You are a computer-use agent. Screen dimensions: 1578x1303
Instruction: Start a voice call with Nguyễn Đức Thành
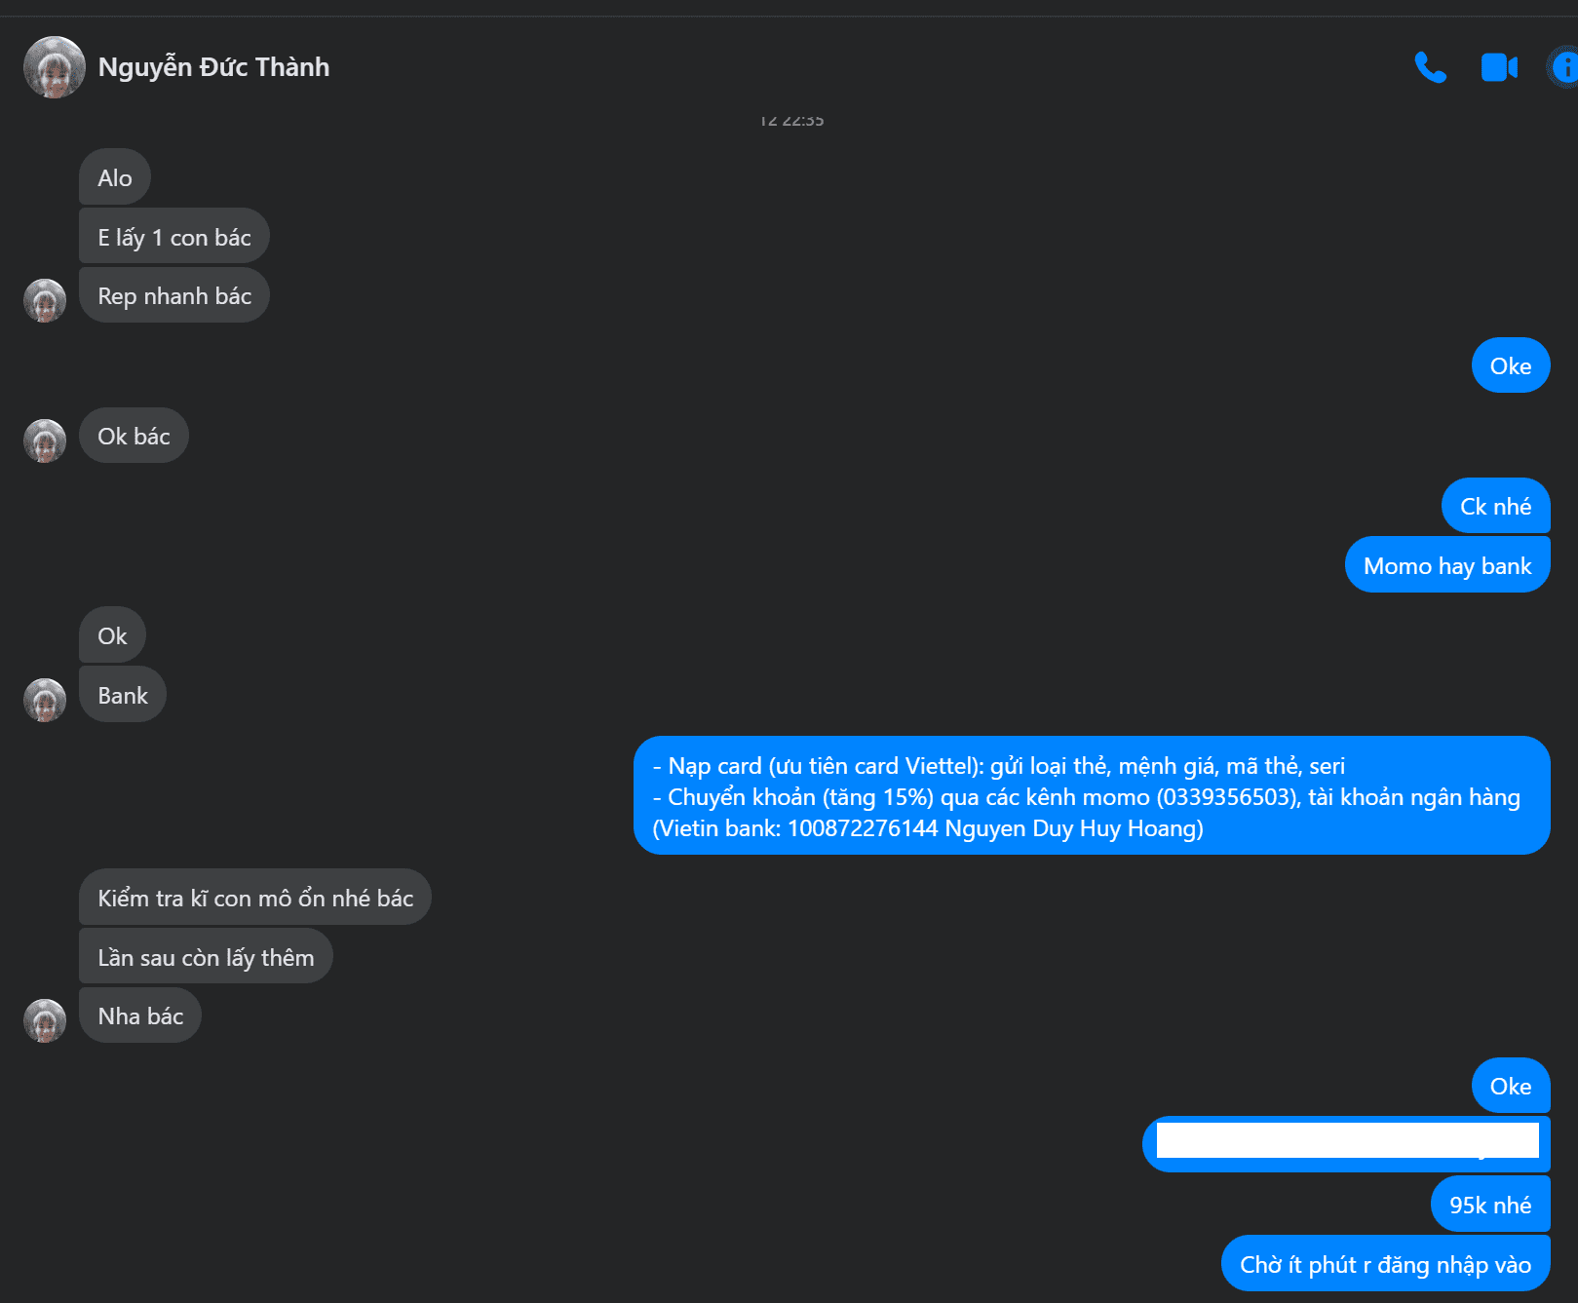click(x=1430, y=67)
